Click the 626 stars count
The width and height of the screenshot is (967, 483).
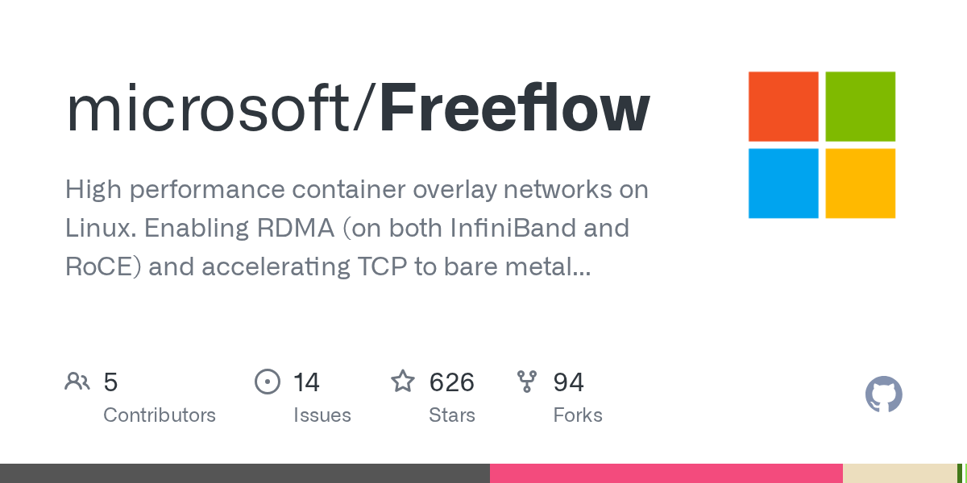coord(452,382)
